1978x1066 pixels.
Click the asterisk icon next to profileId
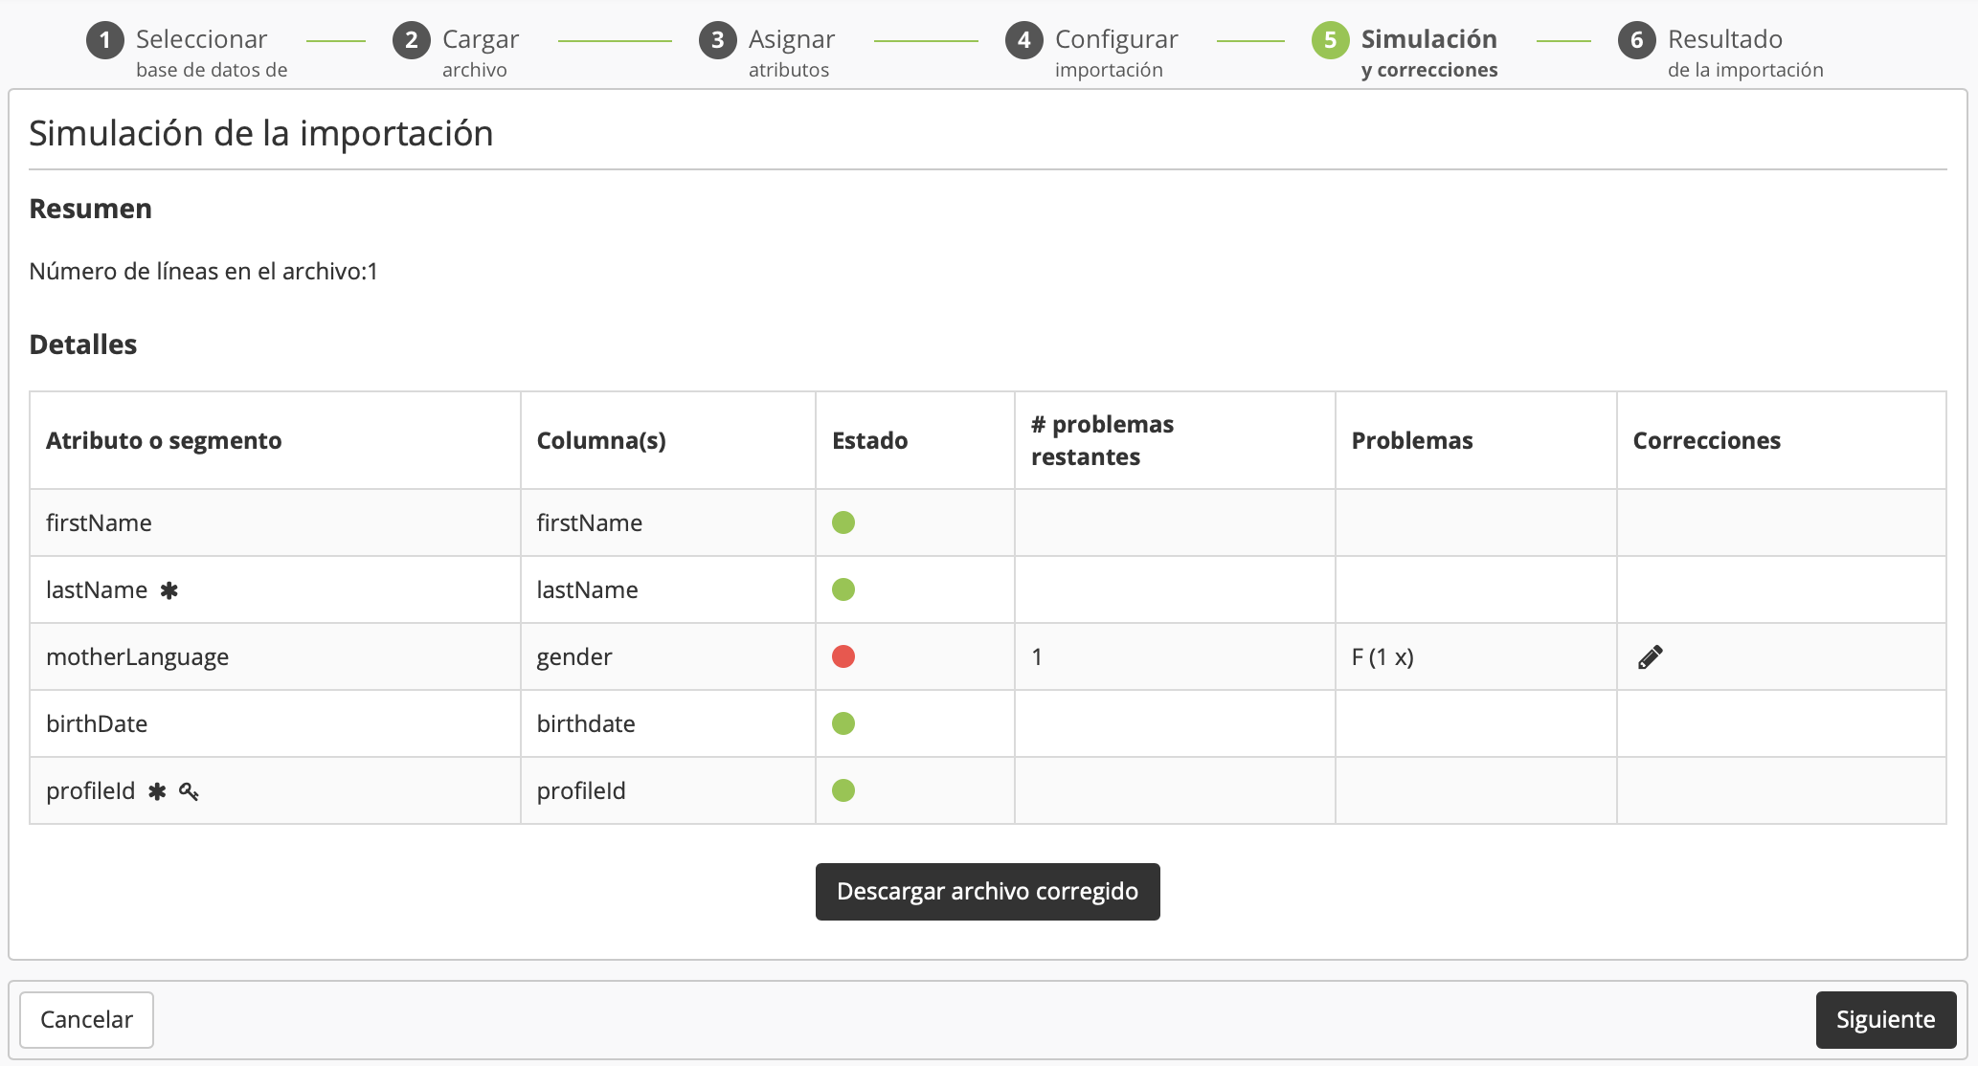pyautogui.click(x=157, y=791)
